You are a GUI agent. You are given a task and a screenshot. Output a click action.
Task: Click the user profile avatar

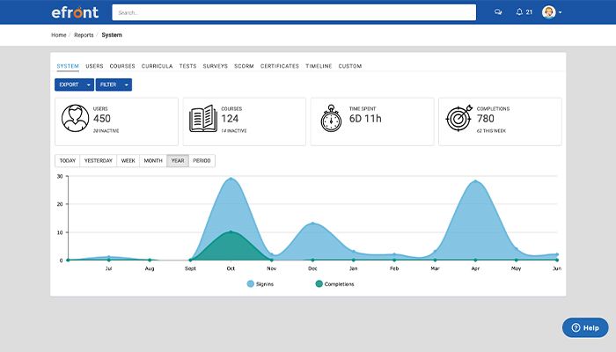[x=549, y=12]
